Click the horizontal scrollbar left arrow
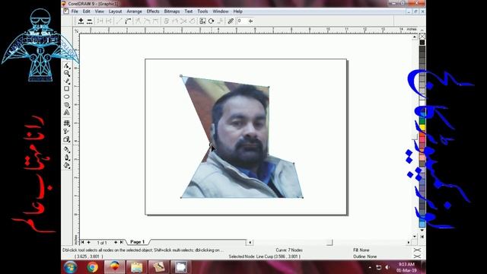Screen dimensions: 487x274 (x=250, y=242)
